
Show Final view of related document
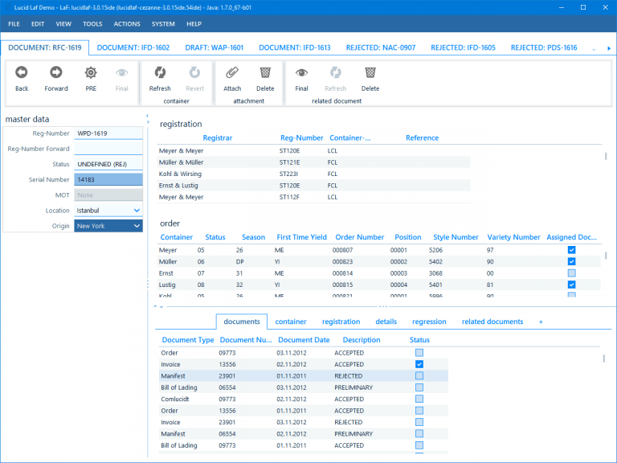tap(301, 72)
